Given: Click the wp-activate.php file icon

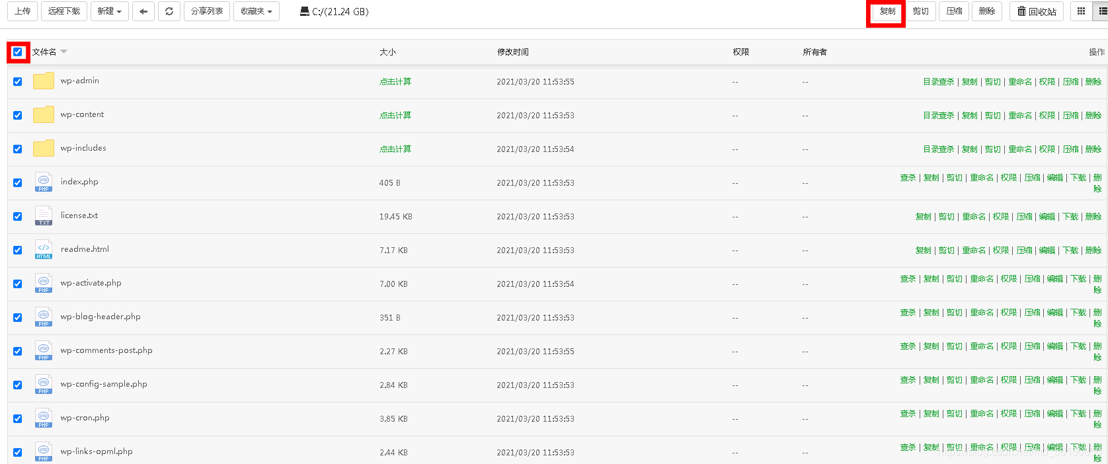Looking at the screenshot, I should pyautogui.click(x=44, y=284).
